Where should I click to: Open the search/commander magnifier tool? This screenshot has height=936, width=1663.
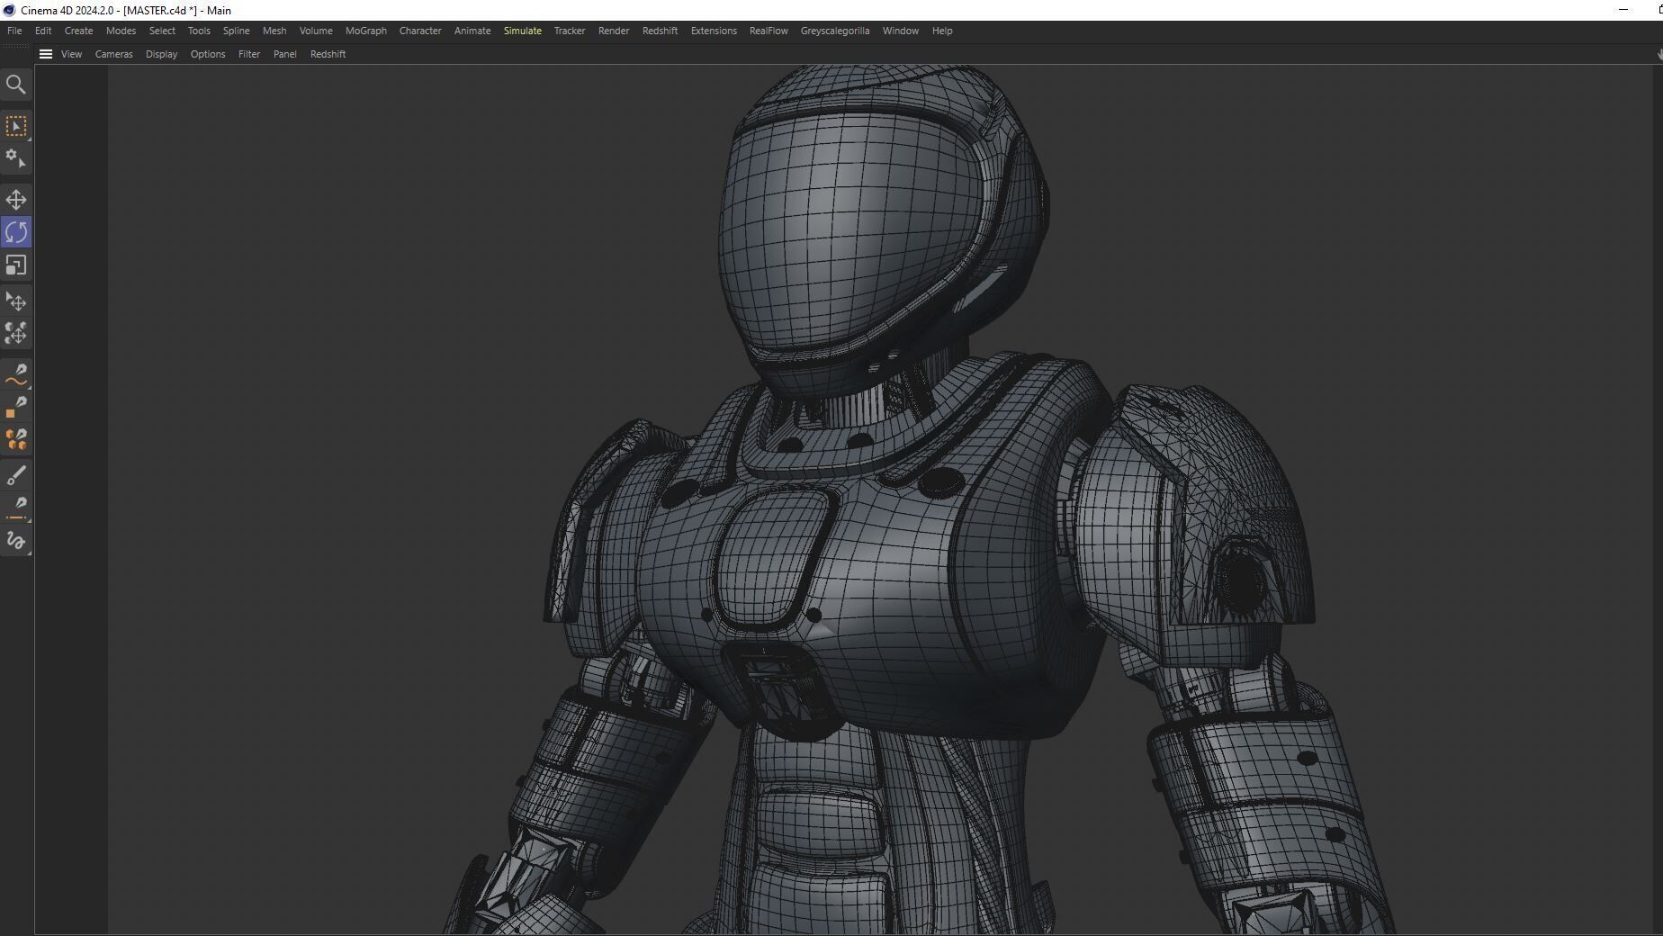click(x=16, y=85)
